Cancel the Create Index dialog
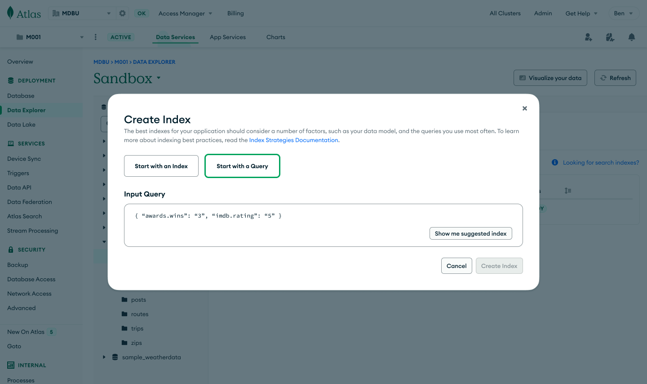This screenshot has height=384, width=647. coord(456,266)
